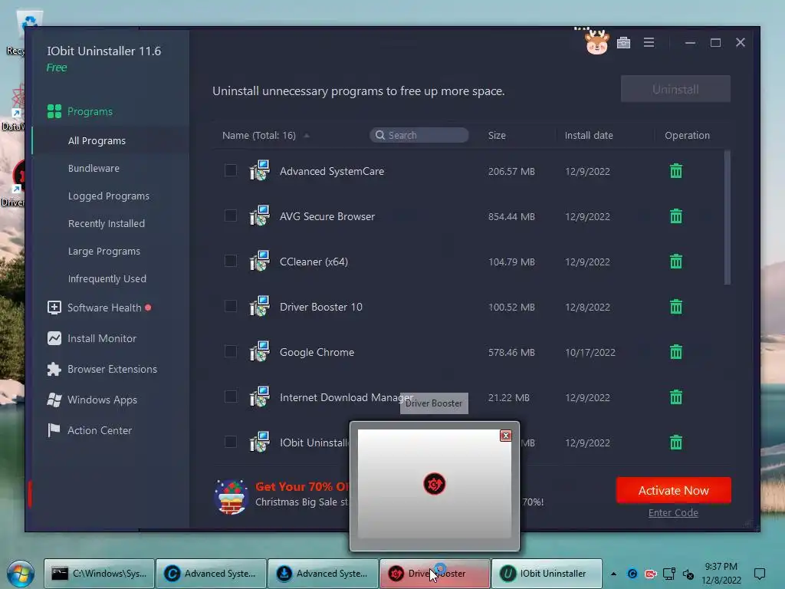This screenshot has height=589, width=785.
Task: Click the Google Chrome program icon
Action: [x=259, y=351]
